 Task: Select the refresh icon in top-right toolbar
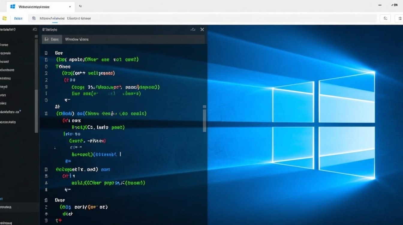(x=385, y=18)
